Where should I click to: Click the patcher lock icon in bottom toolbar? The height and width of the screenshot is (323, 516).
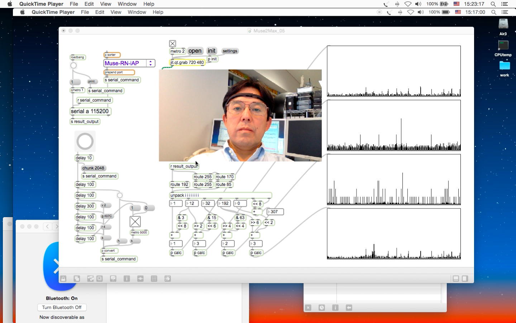[63, 278]
